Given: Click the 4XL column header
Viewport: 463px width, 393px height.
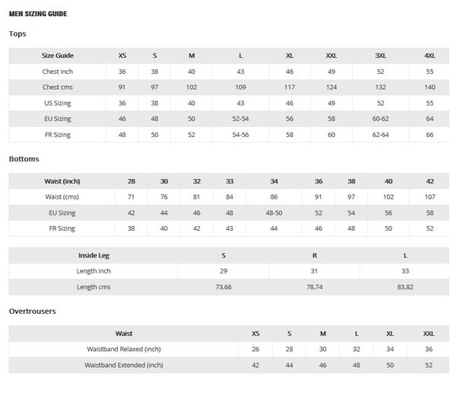Looking at the screenshot, I should click(430, 56).
